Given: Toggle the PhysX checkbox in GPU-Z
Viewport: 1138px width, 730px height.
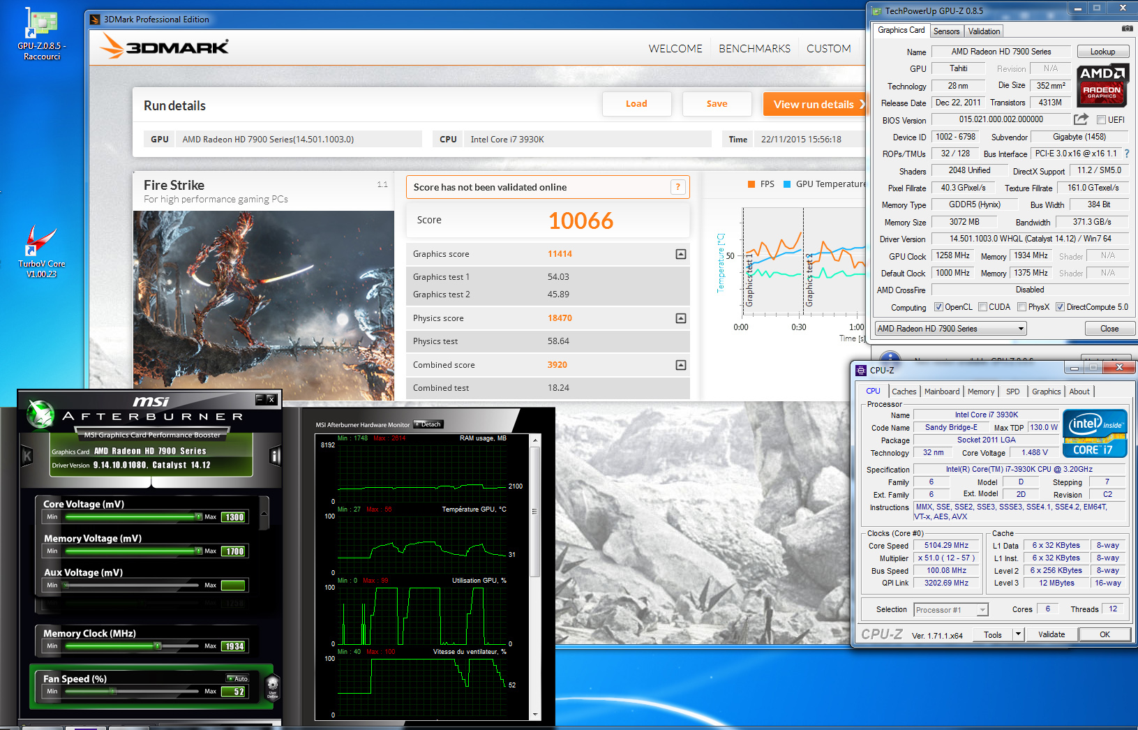Looking at the screenshot, I should (1021, 307).
